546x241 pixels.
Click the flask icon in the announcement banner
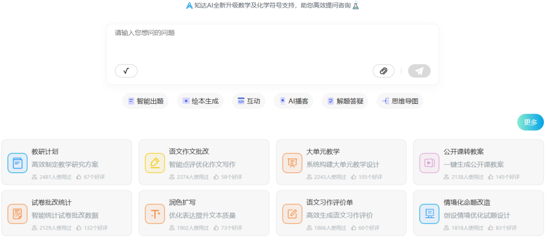coord(355,6)
